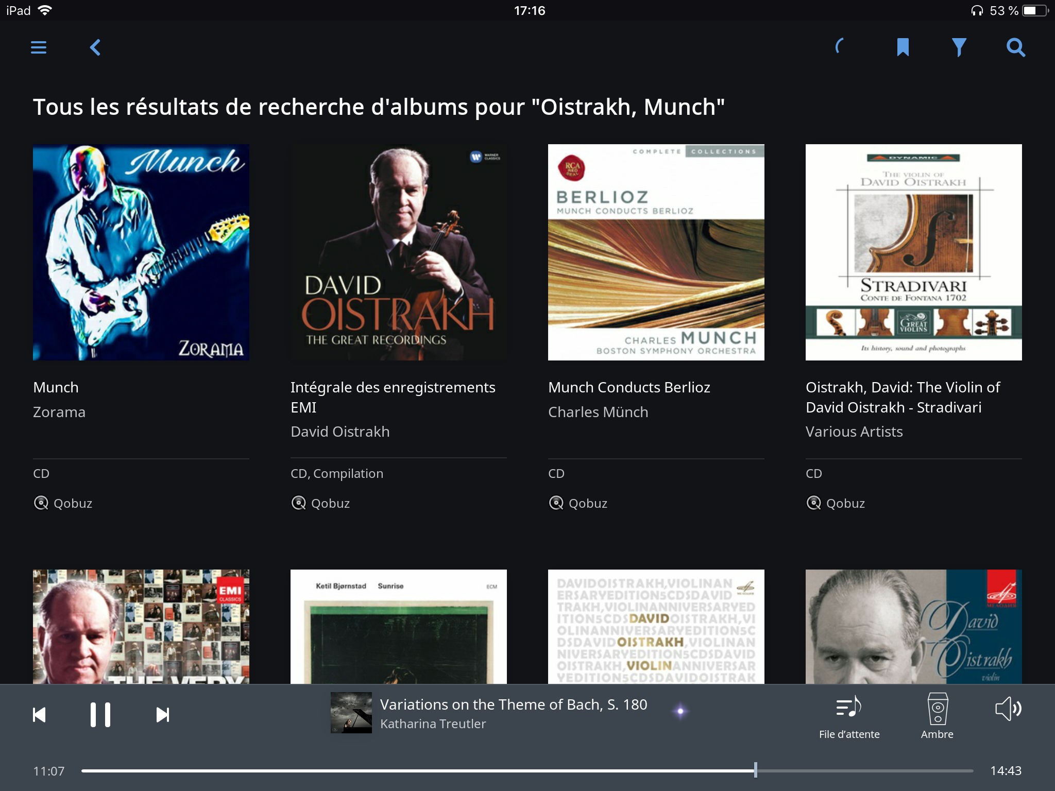
Task: Open the File d'attente queue
Action: tap(849, 718)
